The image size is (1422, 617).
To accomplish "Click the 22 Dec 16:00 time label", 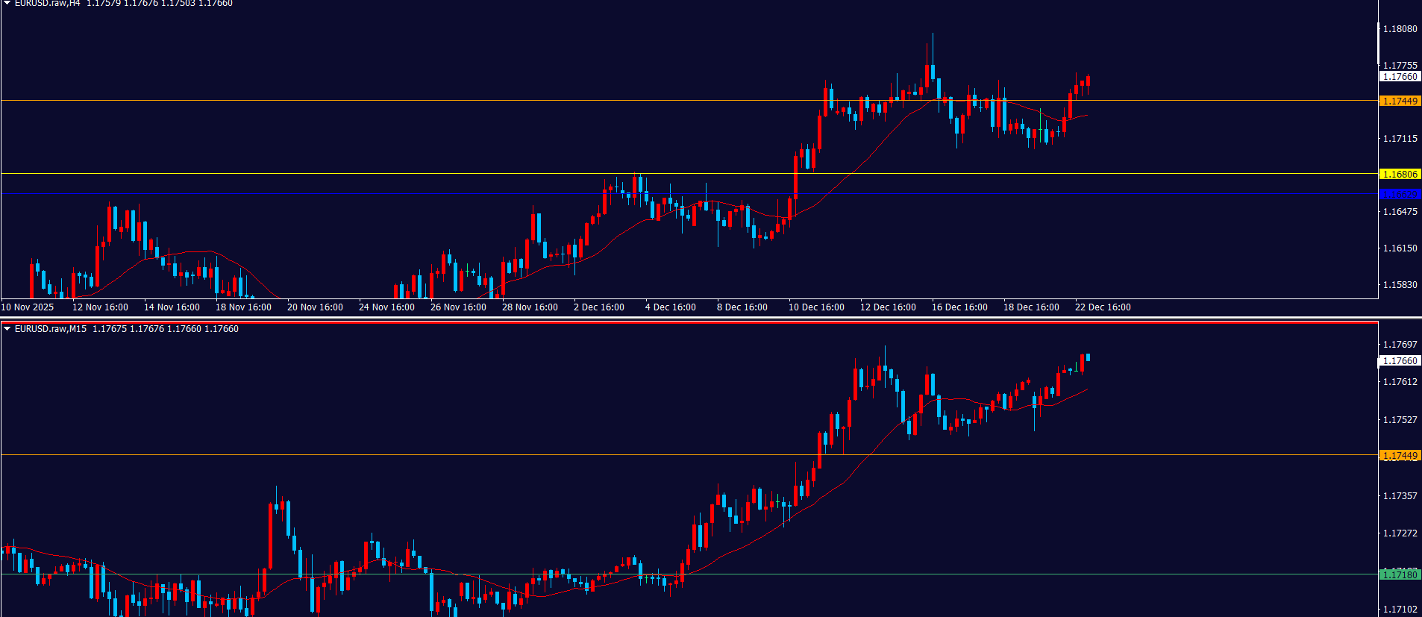I will coord(1103,307).
